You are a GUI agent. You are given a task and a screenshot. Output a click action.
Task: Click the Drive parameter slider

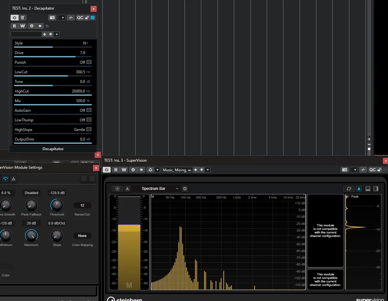53,57
